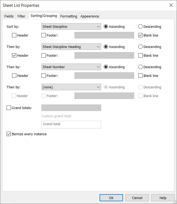177x204 pixels.
Task: Expand the Sheet Number sort dropdown
Action: click(71, 67)
